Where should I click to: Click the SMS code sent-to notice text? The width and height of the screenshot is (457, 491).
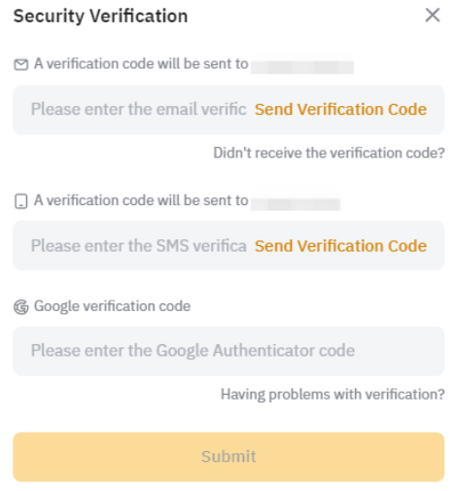[x=141, y=200]
